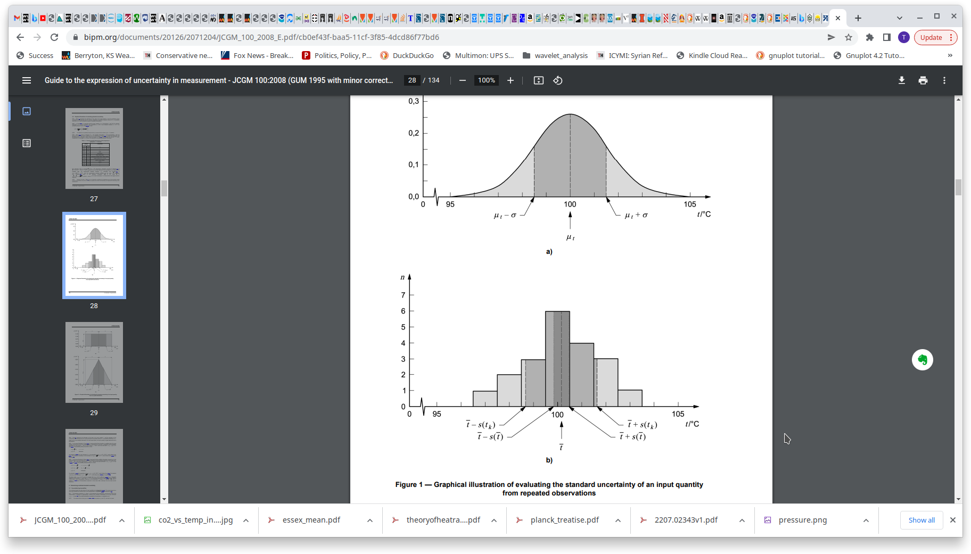Expand options for JCGM_100_200 download
The image size is (971, 554).
(122, 520)
